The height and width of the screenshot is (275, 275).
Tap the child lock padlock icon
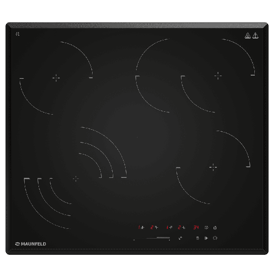(x=215, y=227)
